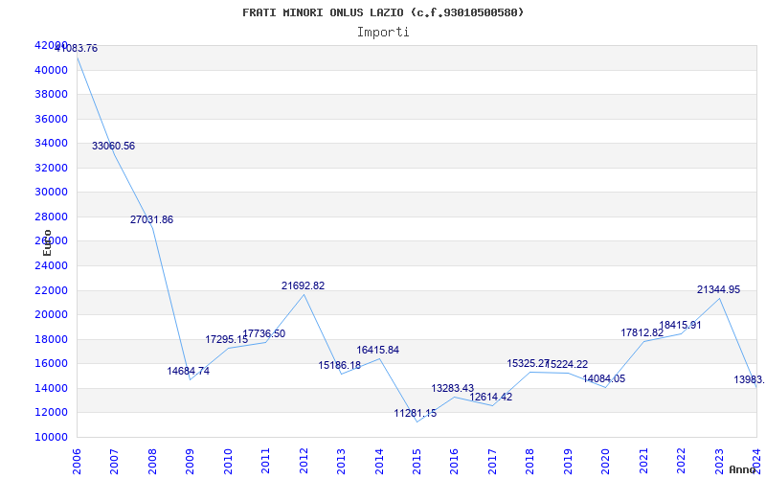The width and height of the screenshot is (766, 479).
Task: Click the y-axis value 34000
Action: coord(51,143)
